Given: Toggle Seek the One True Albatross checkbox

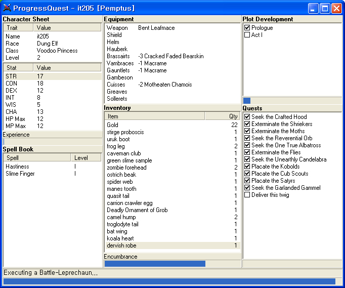Looking at the screenshot, I should [x=247, y=145].
